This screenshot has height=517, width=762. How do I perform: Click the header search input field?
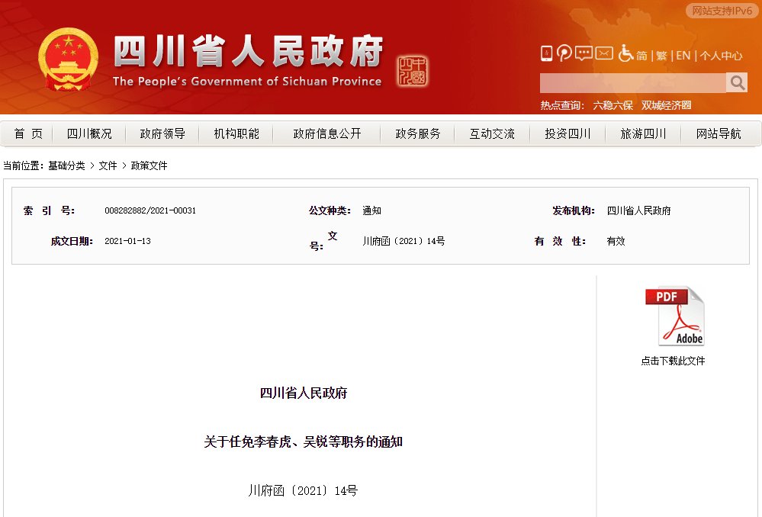pos(633,82)
